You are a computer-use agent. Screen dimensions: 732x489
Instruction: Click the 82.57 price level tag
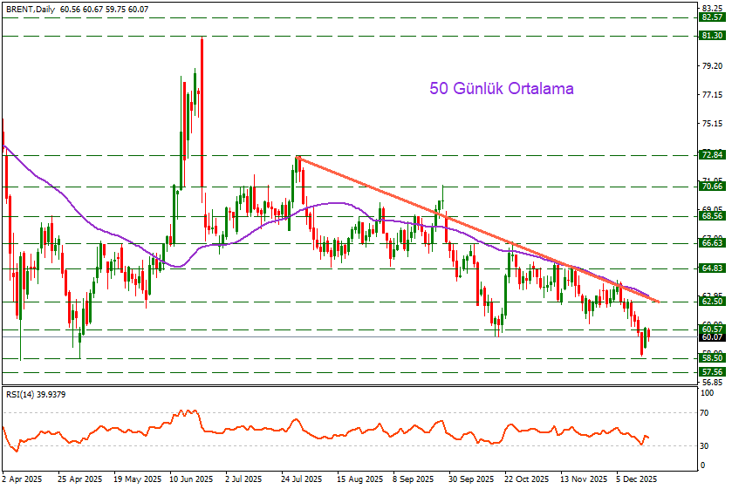click(712, 17)
